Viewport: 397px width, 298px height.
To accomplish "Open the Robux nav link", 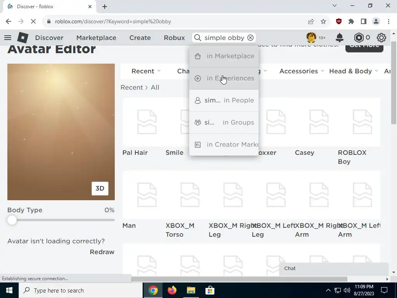I will 174,38.
